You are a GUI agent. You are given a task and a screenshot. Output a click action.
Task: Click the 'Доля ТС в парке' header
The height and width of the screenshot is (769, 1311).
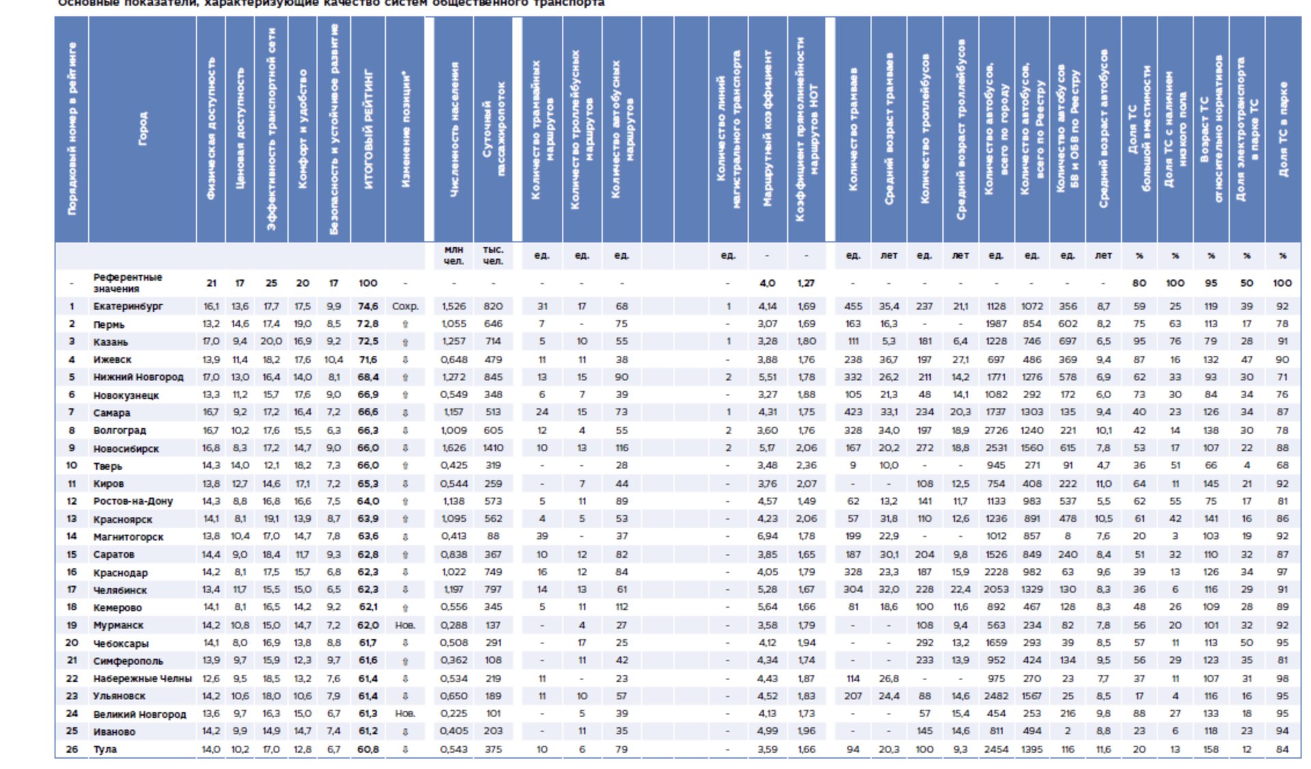(x=1282, y=128)
